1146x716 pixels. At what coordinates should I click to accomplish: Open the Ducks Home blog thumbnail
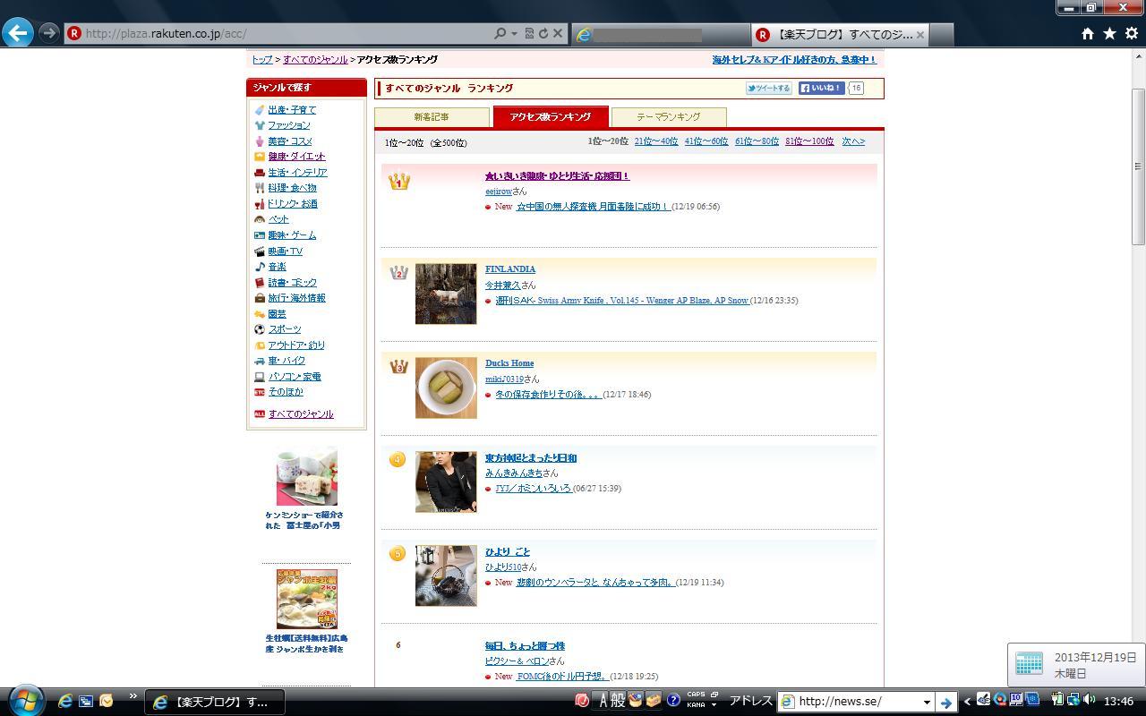pos(446,388)
